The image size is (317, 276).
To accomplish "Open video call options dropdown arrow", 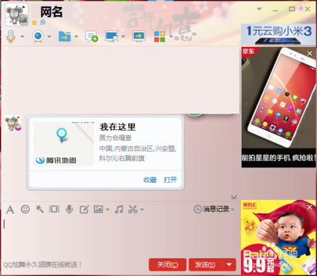I will pyautogui.click(x=49, y=37).
